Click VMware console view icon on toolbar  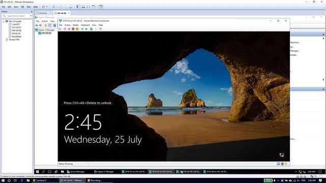pyautogui.click(x=101, y=7)
